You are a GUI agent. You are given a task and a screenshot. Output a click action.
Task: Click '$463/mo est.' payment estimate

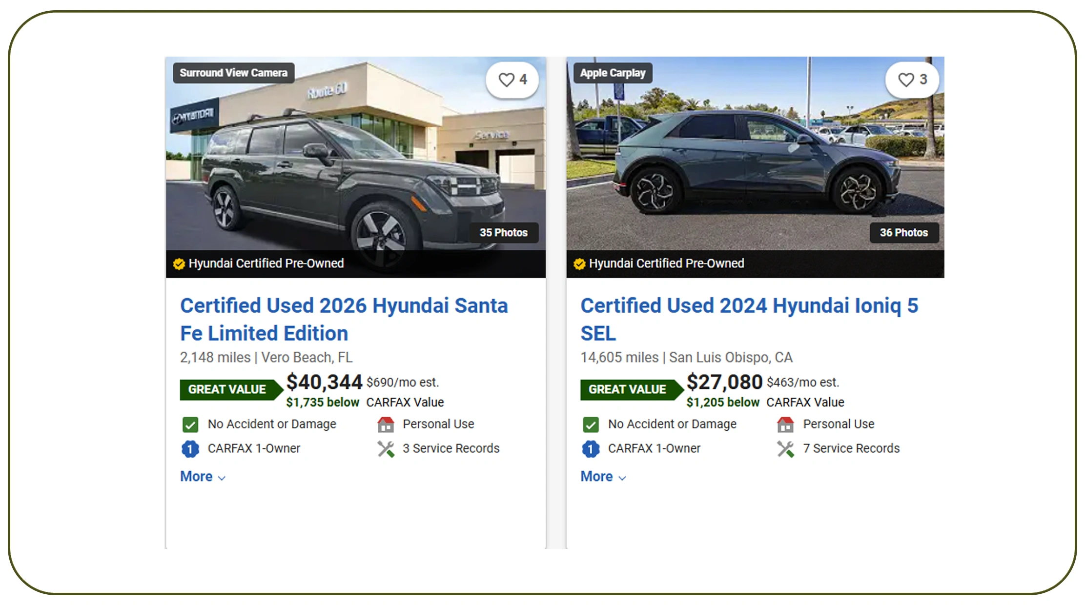pos(803,383)
